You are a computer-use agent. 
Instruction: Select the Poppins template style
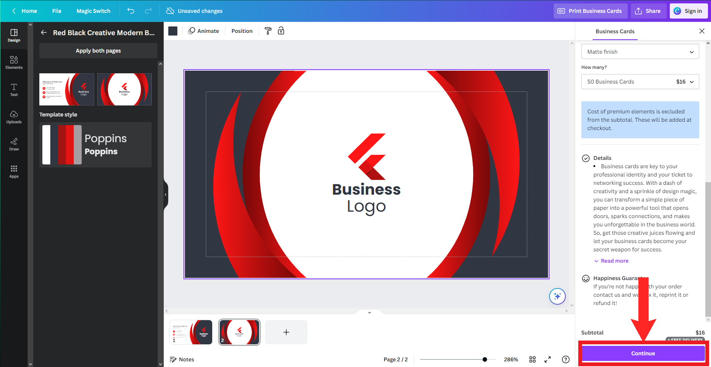pos(95,145)
